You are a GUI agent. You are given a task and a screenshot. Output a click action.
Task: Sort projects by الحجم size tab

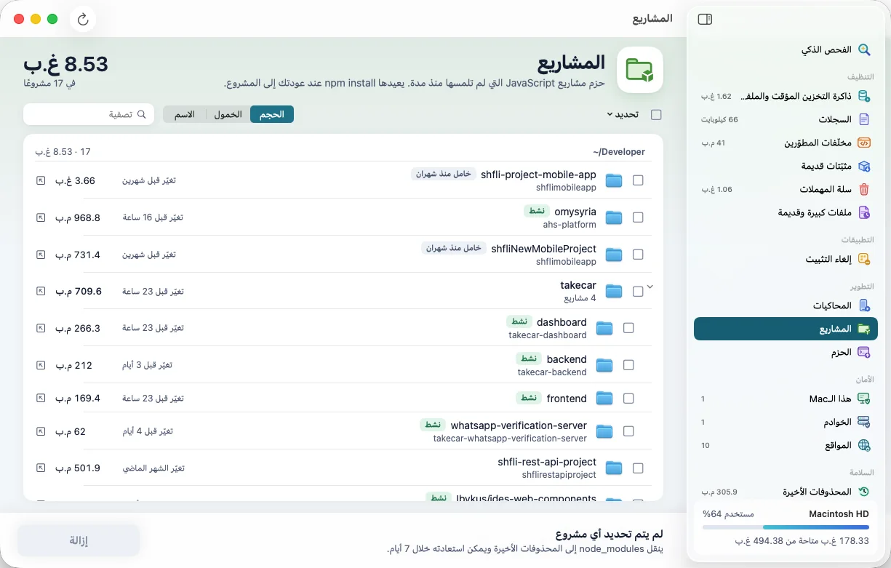(272, 114)
